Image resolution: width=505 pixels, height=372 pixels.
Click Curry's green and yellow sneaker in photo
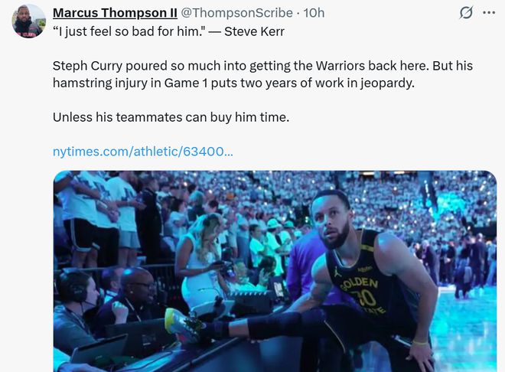click(184, 325)
